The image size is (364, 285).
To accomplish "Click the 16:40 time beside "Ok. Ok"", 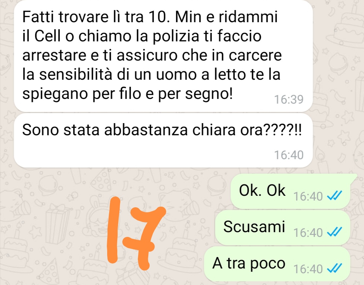I will (x=308, y=197).
